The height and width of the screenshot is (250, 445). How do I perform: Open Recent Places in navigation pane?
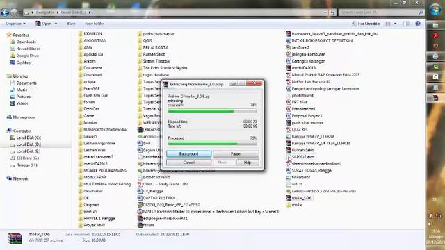click(x=25, y=49)
